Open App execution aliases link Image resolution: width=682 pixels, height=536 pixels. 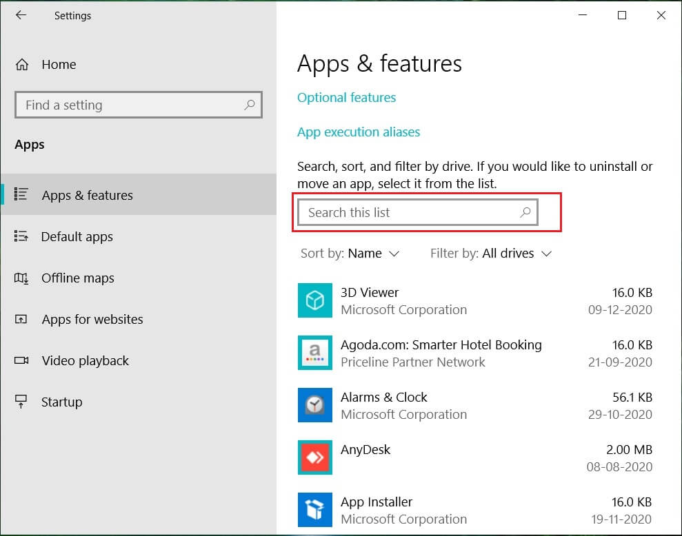(x=358, y=132)
